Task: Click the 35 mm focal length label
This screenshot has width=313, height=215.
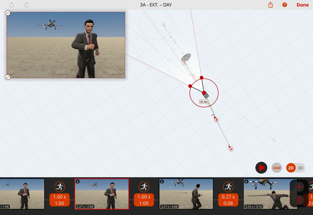Action: 204,102
